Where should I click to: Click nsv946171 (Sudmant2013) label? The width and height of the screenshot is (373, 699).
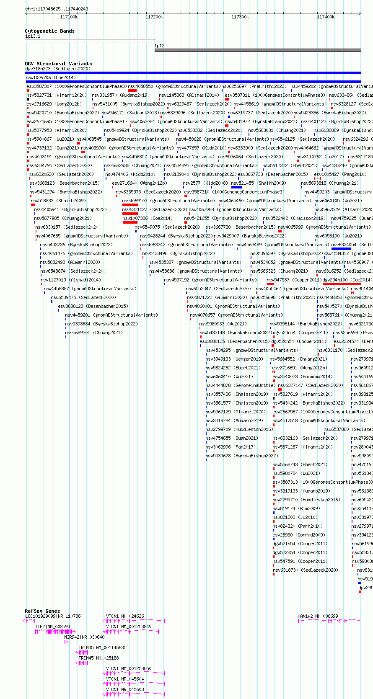[130, 113]
